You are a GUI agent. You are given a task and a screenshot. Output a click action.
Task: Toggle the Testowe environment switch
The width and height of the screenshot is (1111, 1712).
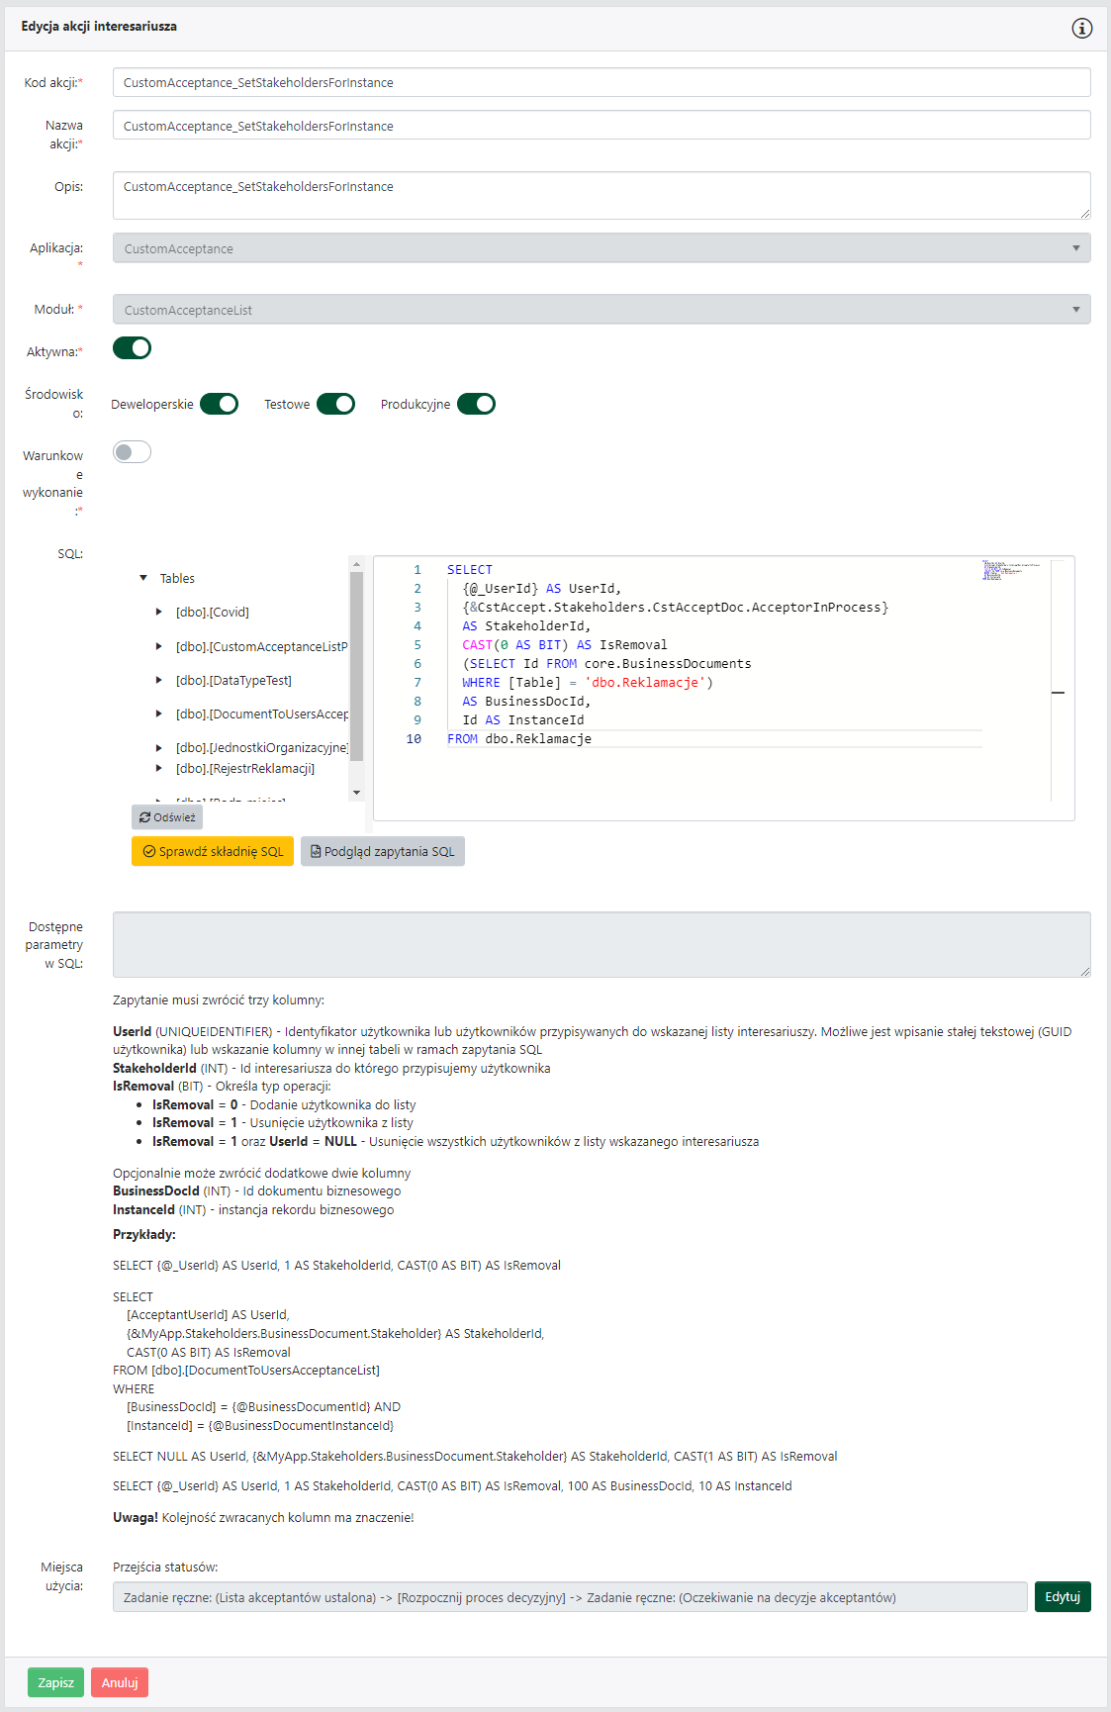tap(335, 404)
